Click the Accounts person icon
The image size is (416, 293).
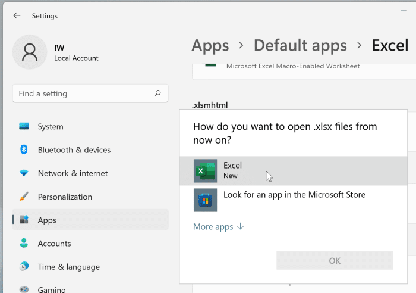pyautogui.click(x=24, y=243)
